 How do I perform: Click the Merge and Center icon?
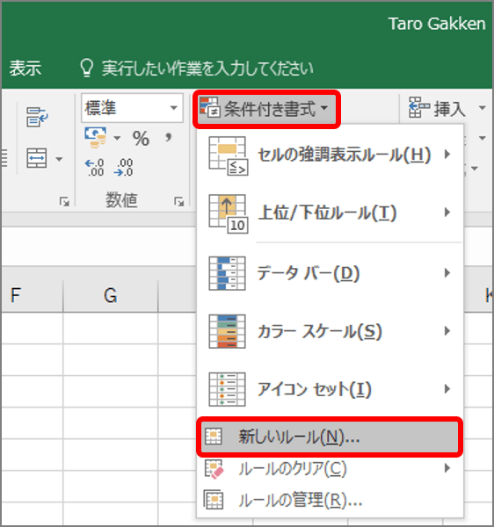click(37, 158)
